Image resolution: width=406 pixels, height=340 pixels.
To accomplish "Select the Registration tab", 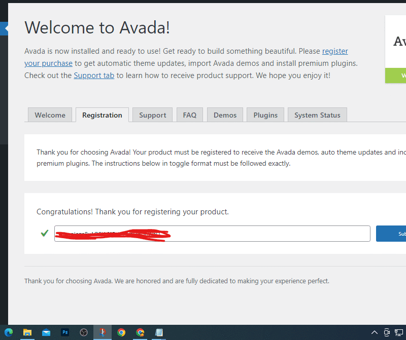I will point(103,115).
